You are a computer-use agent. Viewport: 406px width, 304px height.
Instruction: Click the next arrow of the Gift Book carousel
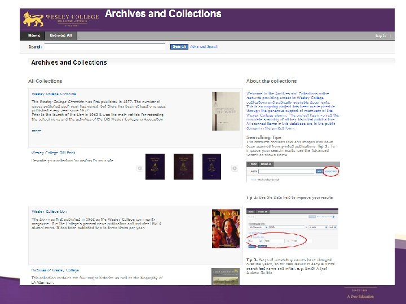click(235, 168)
